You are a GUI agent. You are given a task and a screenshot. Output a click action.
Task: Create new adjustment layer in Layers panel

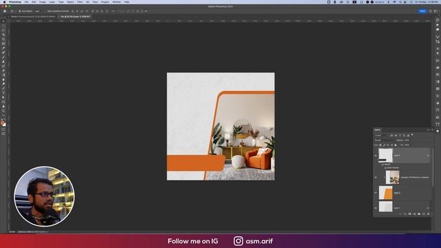point(414,214)
